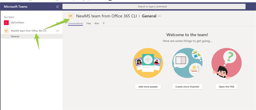Screen dimensions: 256x110
Task: Select NewMS team from Office 365 CLI in sidebar
Action: (x=28, y=31)
